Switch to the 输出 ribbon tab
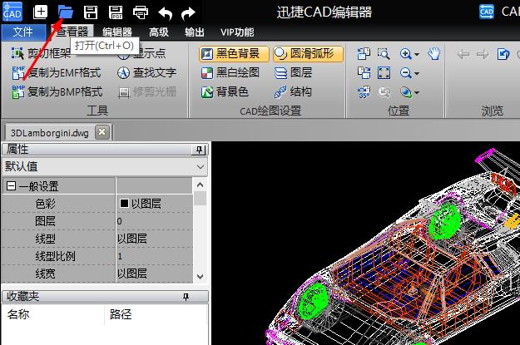The image size is (520, 345). tap(194, 32)
